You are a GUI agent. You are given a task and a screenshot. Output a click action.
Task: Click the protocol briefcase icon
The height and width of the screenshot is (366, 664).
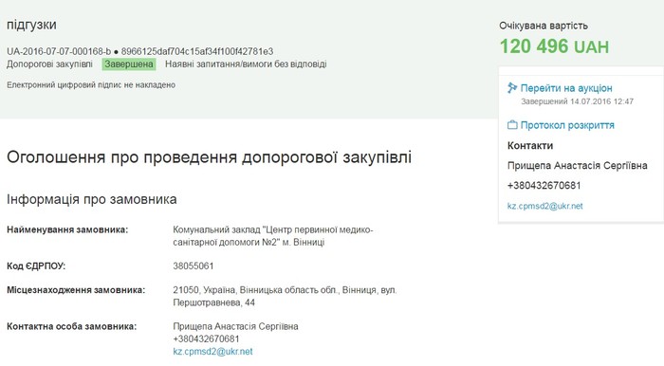512,125
